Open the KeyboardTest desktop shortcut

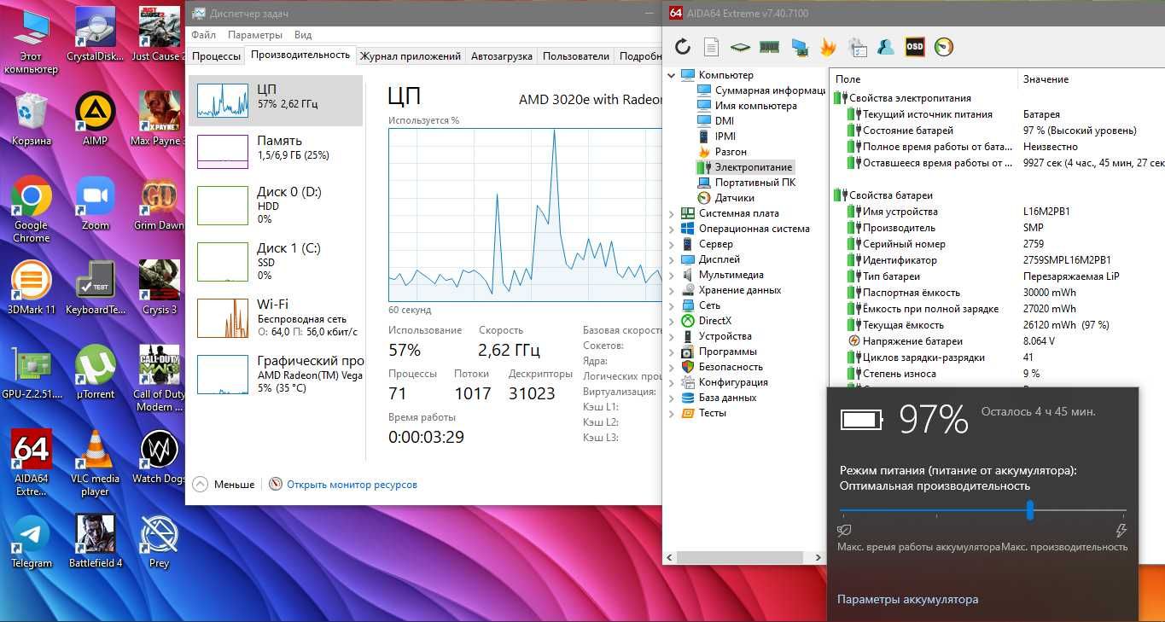coord(96,288)
